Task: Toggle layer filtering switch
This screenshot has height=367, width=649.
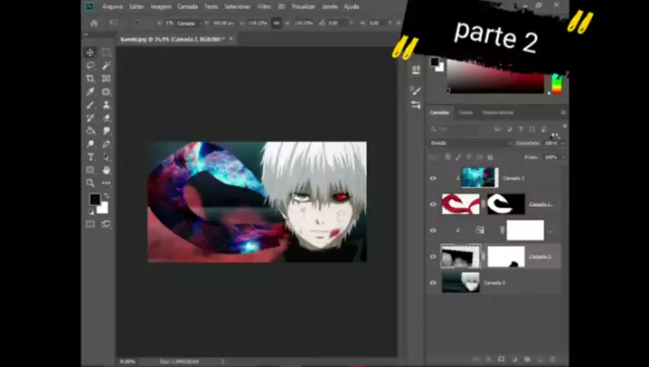Action: pyautogui.click(x=565, y=127)
